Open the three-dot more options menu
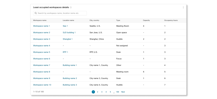The width and height of the screenshot is (217, 99). coord(183,8)
